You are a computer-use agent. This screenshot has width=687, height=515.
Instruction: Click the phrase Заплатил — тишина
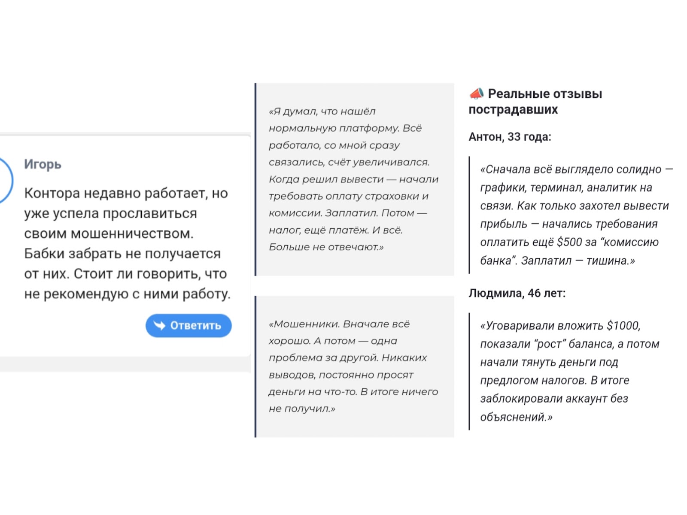coord(578,261)
